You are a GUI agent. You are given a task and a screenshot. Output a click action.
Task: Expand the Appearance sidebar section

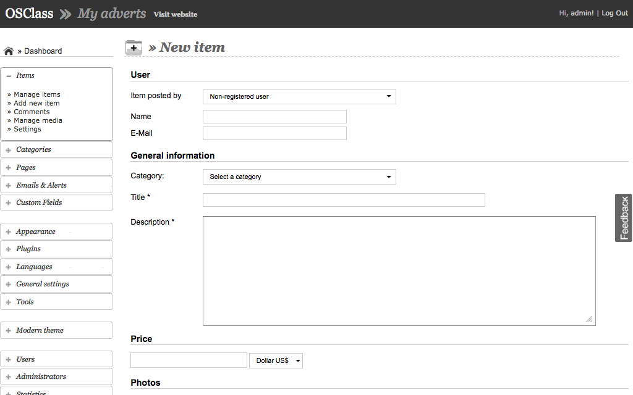click(x=35, y=231)
